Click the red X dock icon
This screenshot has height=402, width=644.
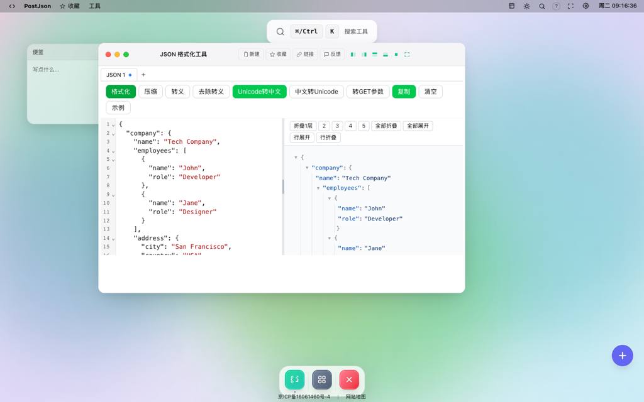(349, 379)
